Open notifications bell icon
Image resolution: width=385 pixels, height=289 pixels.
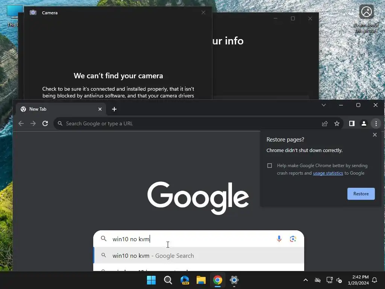click(x=374, y=280)
